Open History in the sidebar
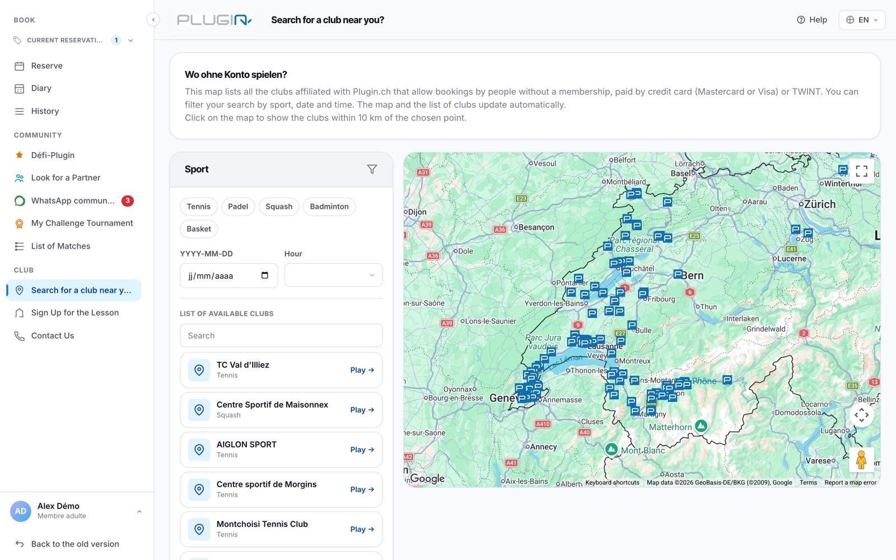The image size is (896, 560). [x=74, y=111]
